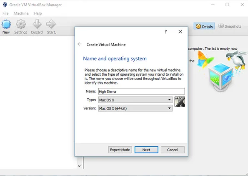Viewport: 248px width, 176px height.
Task: Click the 'Oracle VM VirtualBox Manager' title text
Action: pos(35,5)
